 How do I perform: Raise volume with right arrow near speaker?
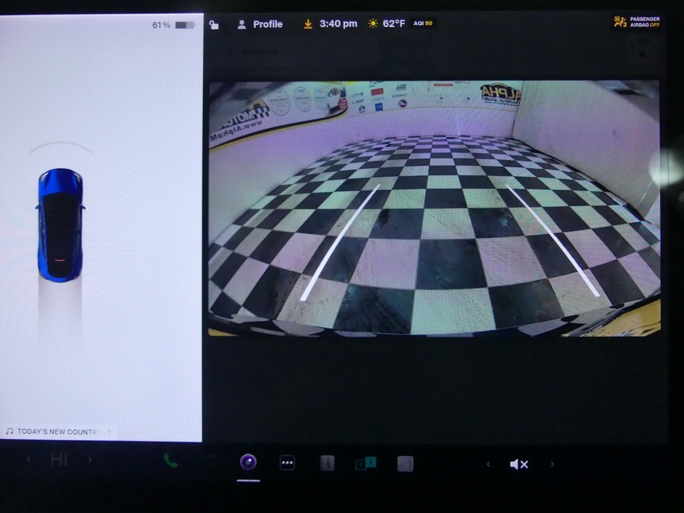(552, 464)
